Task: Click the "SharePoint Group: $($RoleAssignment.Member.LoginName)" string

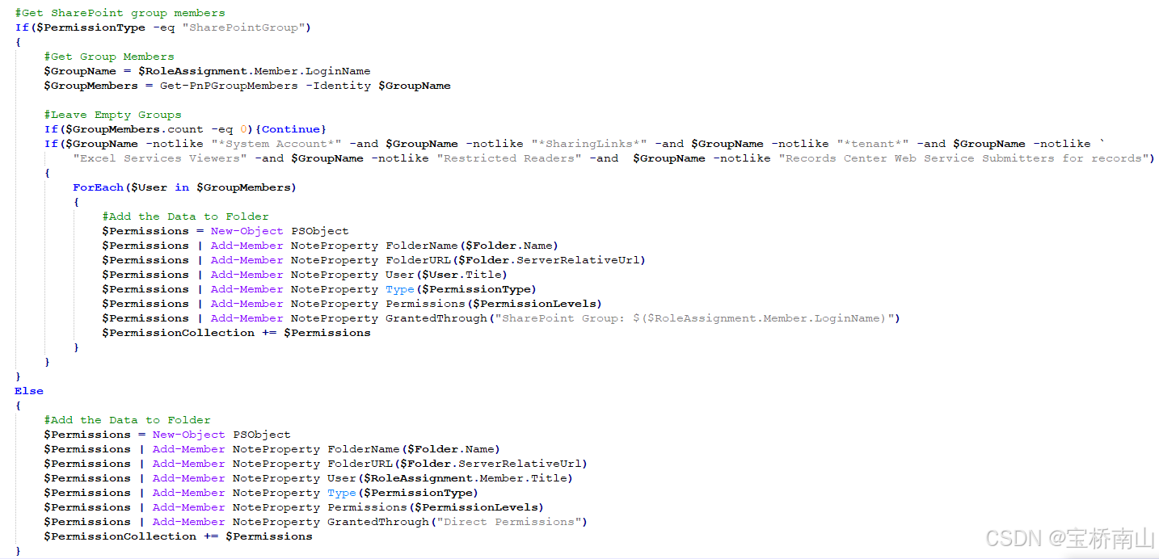Action: coord(694,318)
